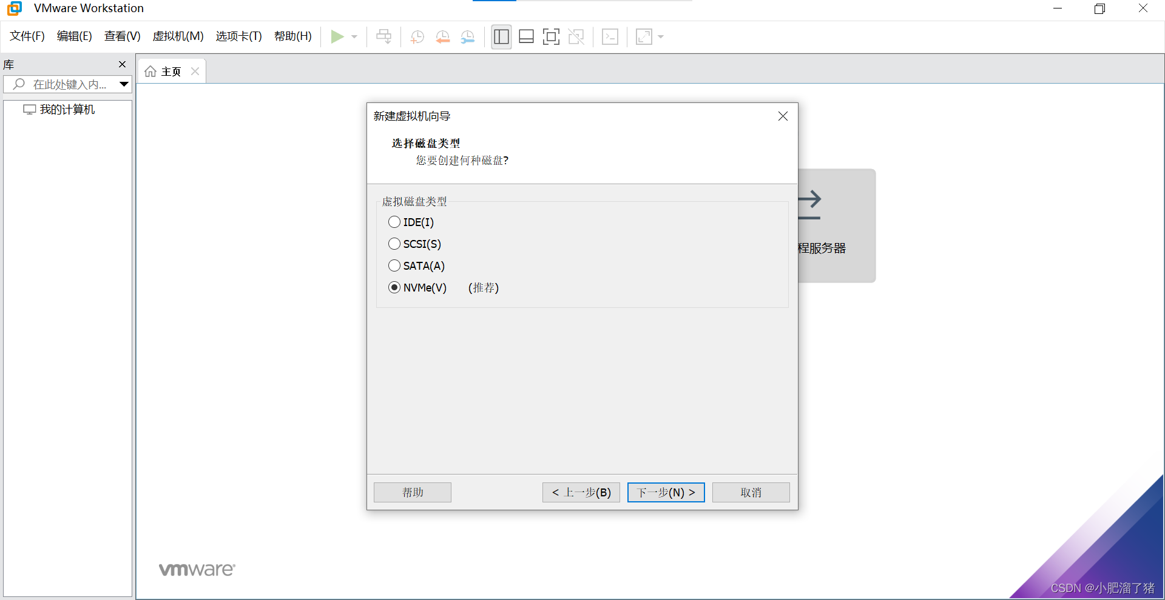Viewport: 1165px width, 600px height.
Task: Toggle the thumbnail bar view icon
Action: click(526, 37)
